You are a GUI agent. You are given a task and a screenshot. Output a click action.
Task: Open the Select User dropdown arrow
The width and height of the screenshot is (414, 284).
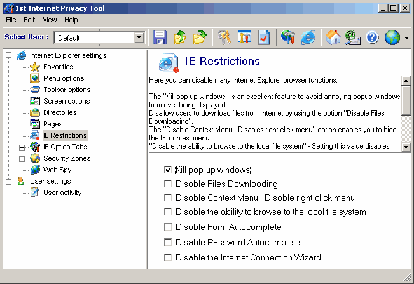tap(139, 37)
